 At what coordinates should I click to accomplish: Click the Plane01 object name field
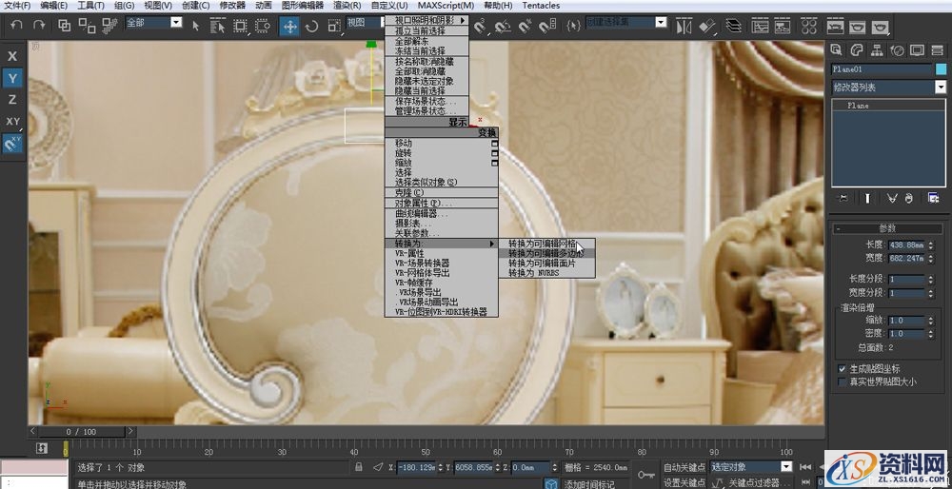883,69
